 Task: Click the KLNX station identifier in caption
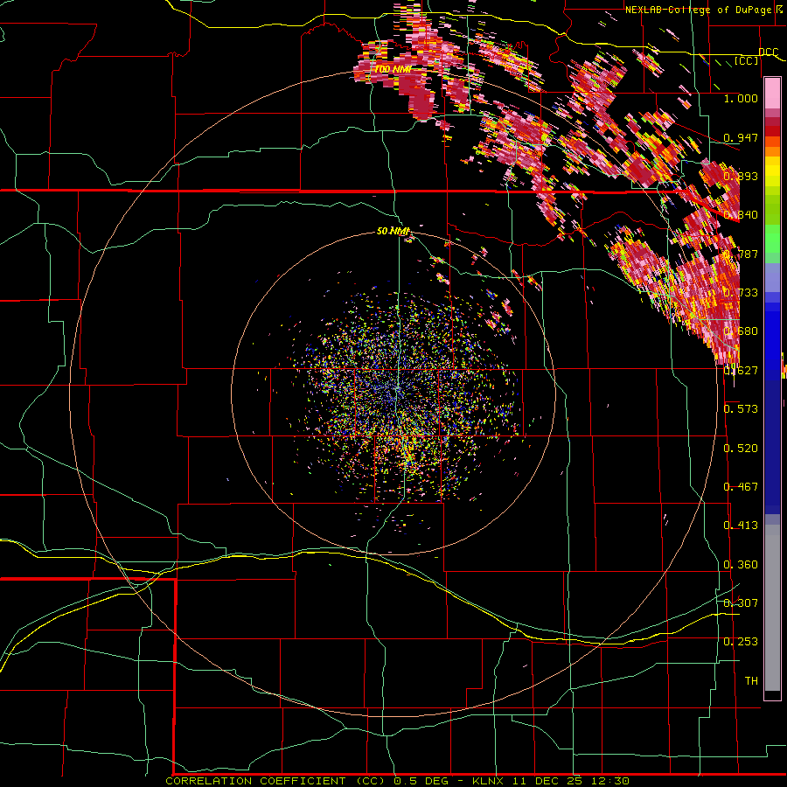[x=489, y=781]
